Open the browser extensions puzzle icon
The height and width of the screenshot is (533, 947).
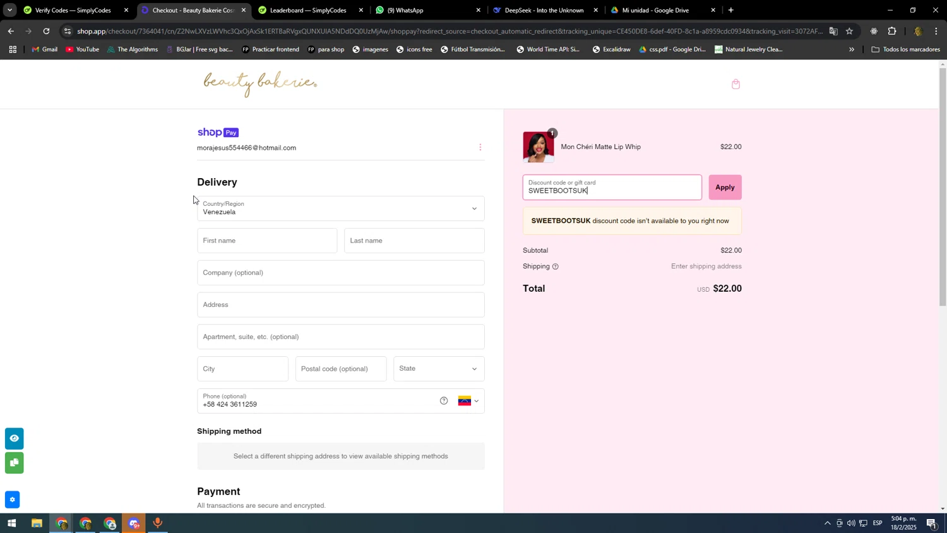892,31
